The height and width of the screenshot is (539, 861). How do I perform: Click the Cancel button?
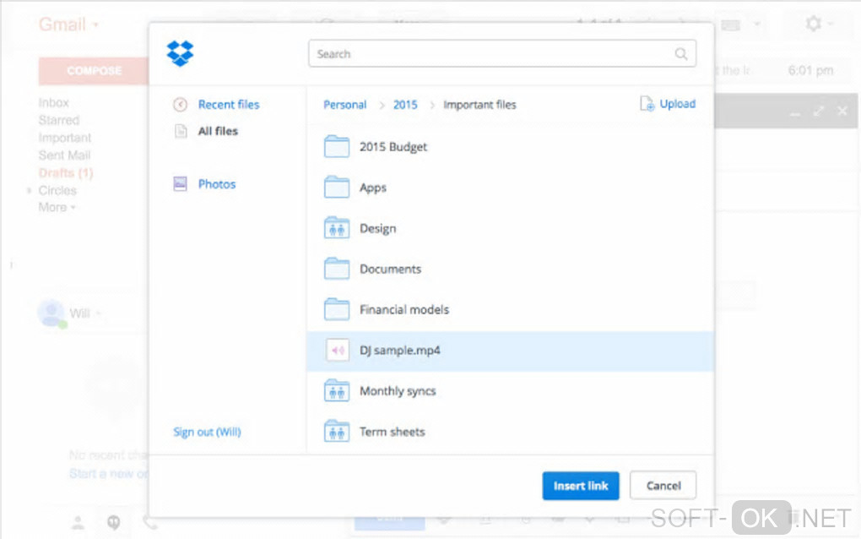[x=663, y=486]
